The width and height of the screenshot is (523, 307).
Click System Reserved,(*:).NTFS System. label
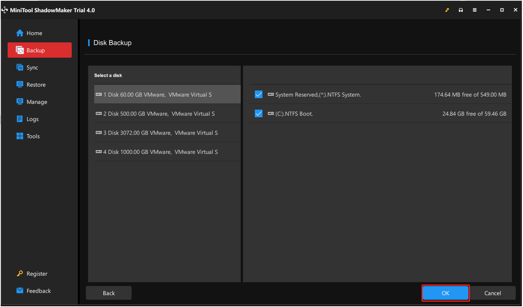[318, 95]
